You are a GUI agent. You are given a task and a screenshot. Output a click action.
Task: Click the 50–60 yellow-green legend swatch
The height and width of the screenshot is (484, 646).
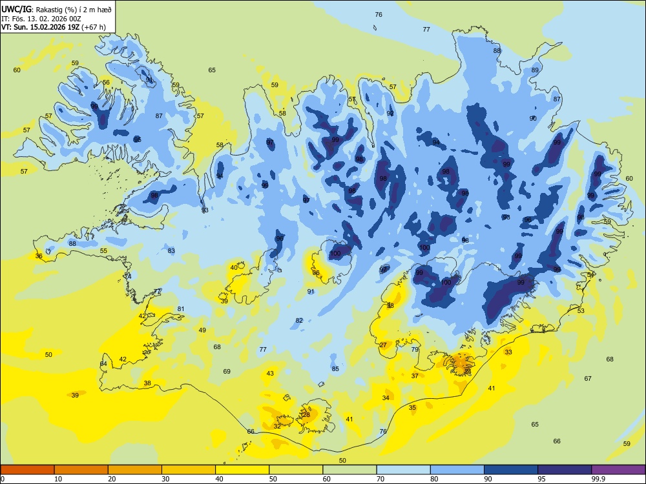[x=296, y=470]
